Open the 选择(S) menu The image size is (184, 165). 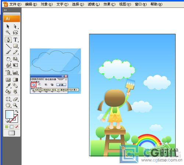(x=78, y=4)
